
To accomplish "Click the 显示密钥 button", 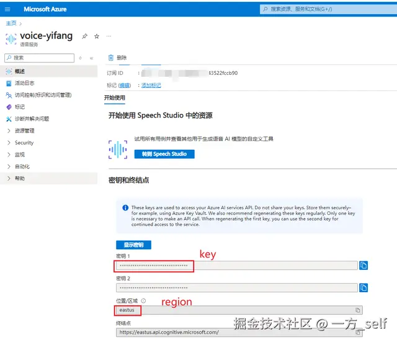I will [x=134, y=244].
